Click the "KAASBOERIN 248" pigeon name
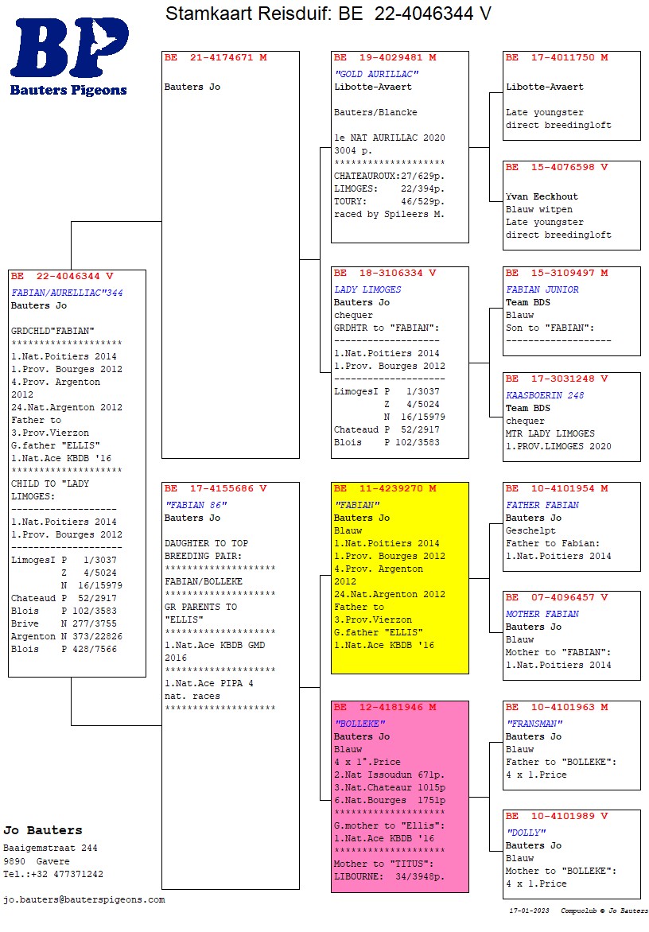 coord(545,395)
